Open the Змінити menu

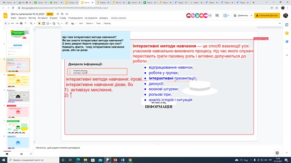pyautogui.click(x=22, y=18)
